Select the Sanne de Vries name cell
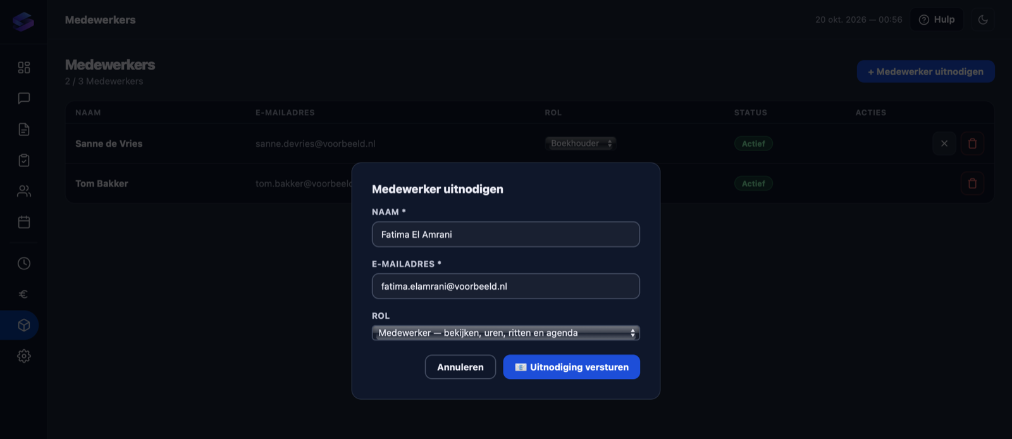Image resolution: width=1012 pixels, height=439 pixels. click(109, 144)
